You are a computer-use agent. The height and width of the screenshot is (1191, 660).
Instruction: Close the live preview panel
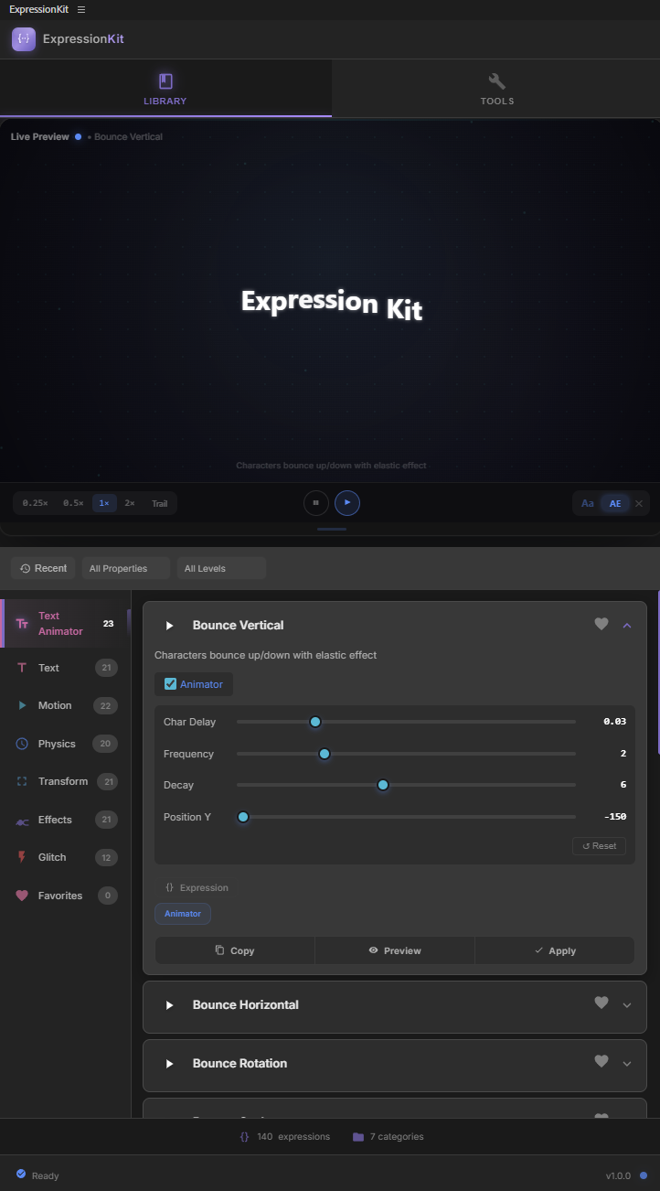(639, 503)
